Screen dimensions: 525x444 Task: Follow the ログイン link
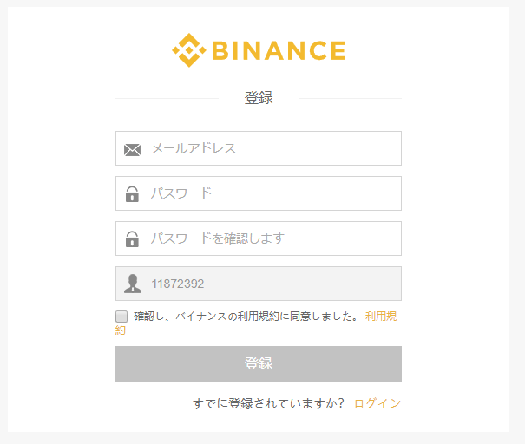point(377,403)
